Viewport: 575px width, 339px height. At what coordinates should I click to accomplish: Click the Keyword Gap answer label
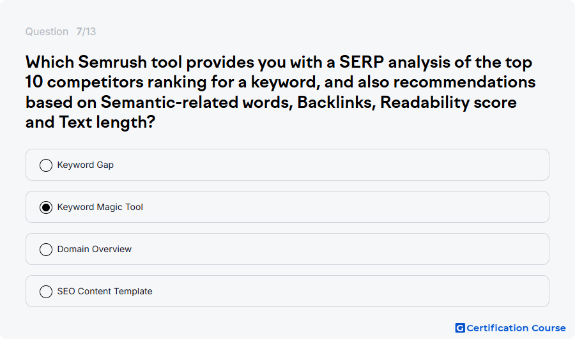[86, 165]
